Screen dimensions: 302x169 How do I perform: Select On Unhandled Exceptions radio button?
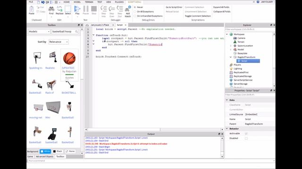[x=135, y=16]
